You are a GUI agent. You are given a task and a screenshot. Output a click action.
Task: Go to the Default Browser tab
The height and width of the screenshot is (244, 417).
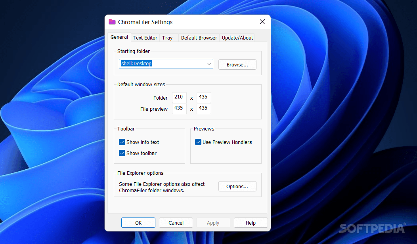(x=199, y=38)
